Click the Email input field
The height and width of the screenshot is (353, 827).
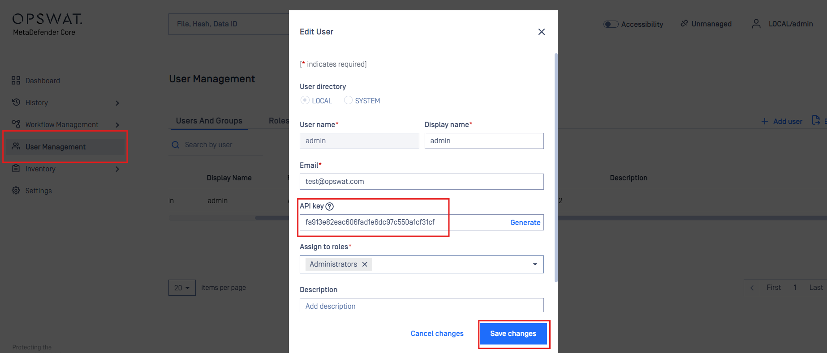[x=422, y=182]
